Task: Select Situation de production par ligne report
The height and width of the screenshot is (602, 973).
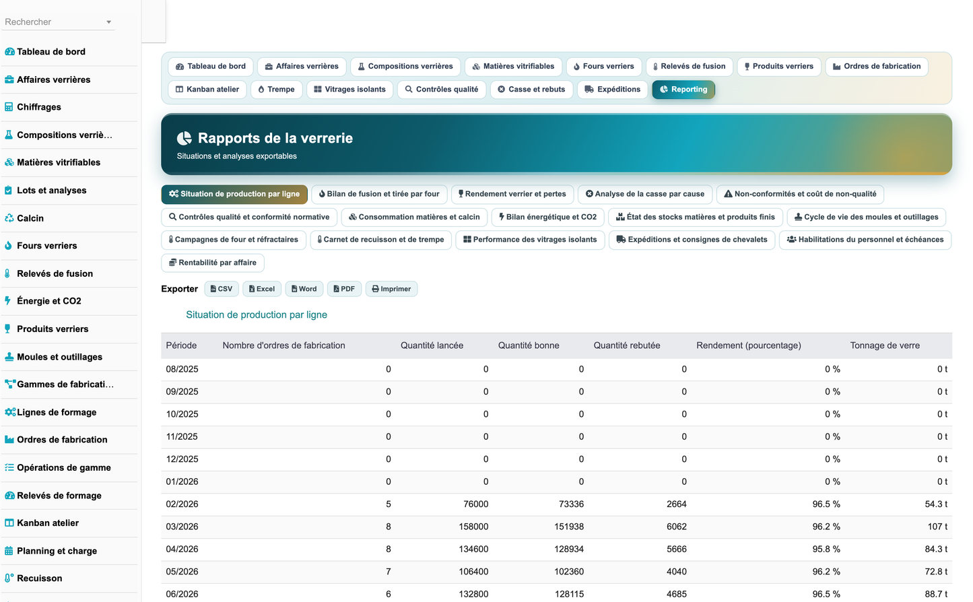Action: [234, 195]
